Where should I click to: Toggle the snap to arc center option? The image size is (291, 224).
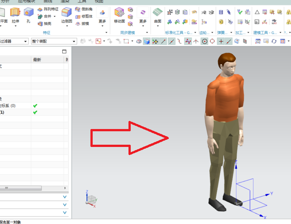pos(205,41)
